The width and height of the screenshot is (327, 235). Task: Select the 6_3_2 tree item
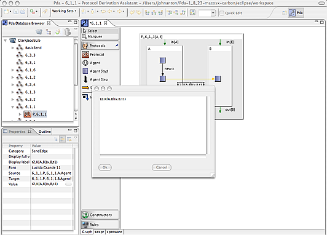(x=30, y=99)
